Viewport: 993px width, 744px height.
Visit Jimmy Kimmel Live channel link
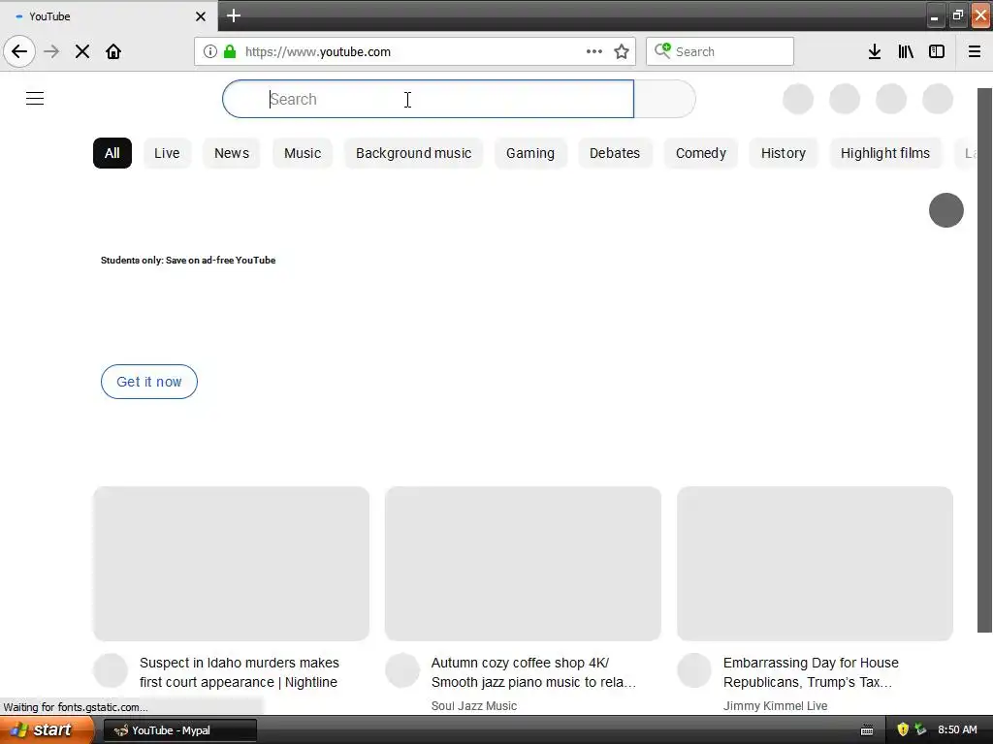coord(775,706)
